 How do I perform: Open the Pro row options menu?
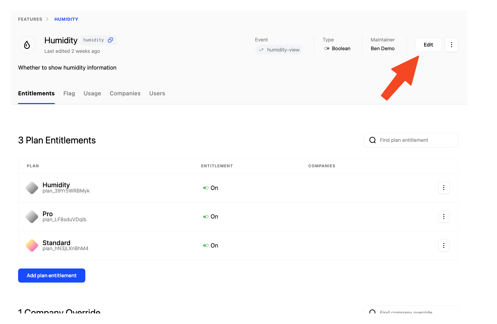(444, 216)
